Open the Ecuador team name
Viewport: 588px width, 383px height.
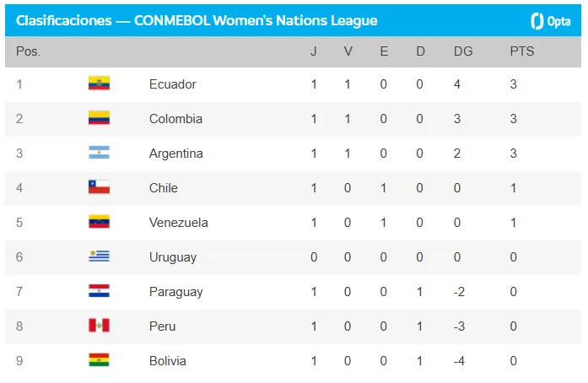172,84
